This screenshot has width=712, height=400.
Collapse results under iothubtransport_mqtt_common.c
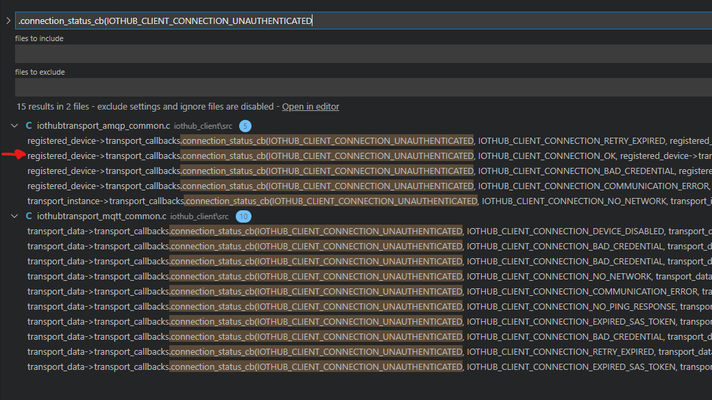point(14,216)
